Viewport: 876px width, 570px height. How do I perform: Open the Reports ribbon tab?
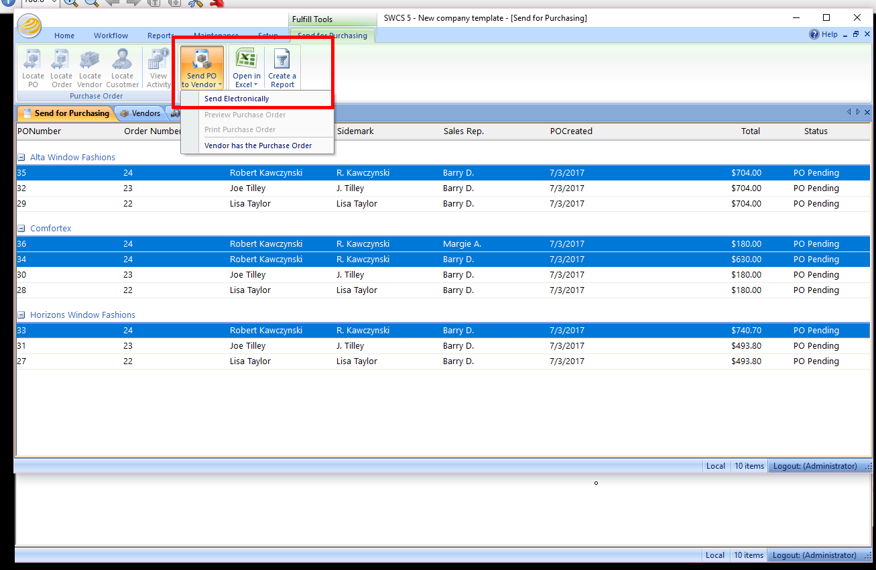(160, 36)
